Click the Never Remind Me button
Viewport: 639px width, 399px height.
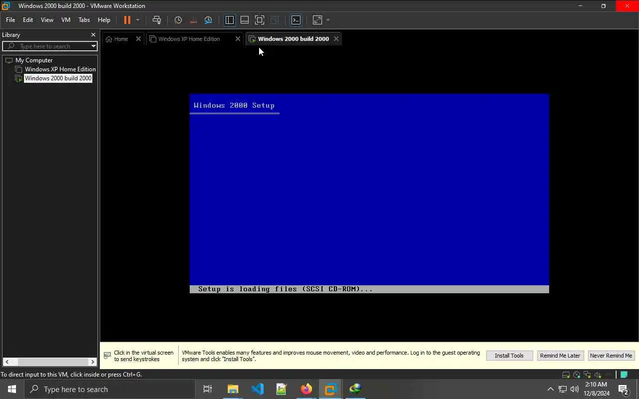[611, 356]
